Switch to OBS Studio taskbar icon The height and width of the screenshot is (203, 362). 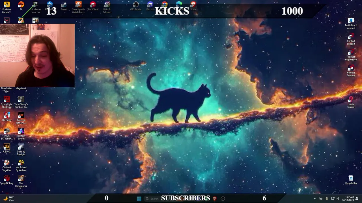click(223, 198)
